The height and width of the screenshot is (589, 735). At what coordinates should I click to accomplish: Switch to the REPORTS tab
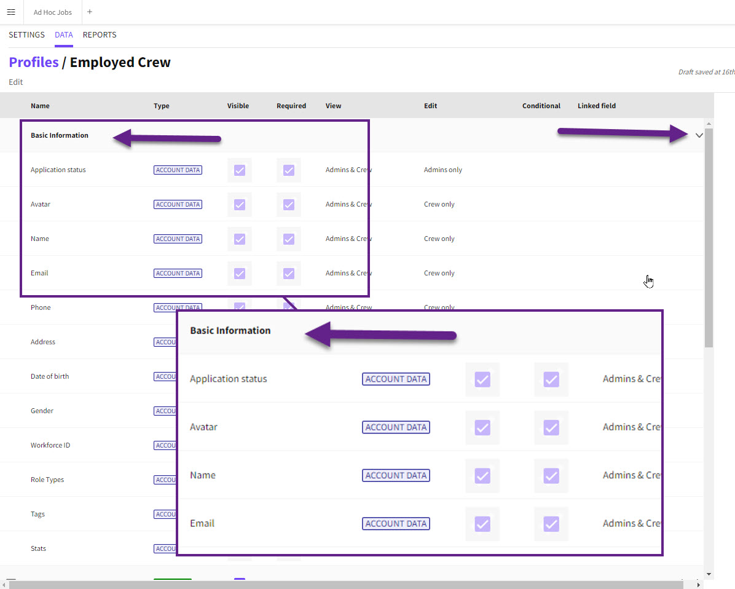(x=100, y=35)
